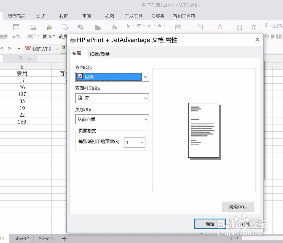
Task: Close the HP ePrint properties dialog
Action: pyautogui.click(x=257, y=40)
